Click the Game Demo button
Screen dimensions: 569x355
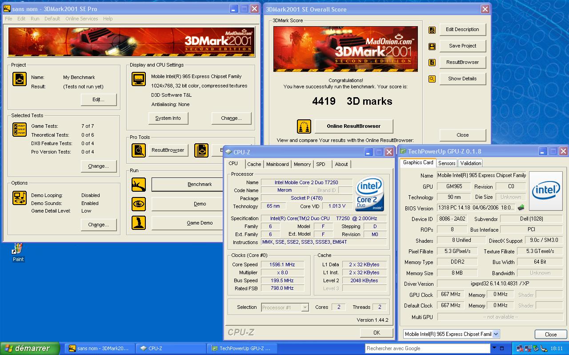coord(188,223)
